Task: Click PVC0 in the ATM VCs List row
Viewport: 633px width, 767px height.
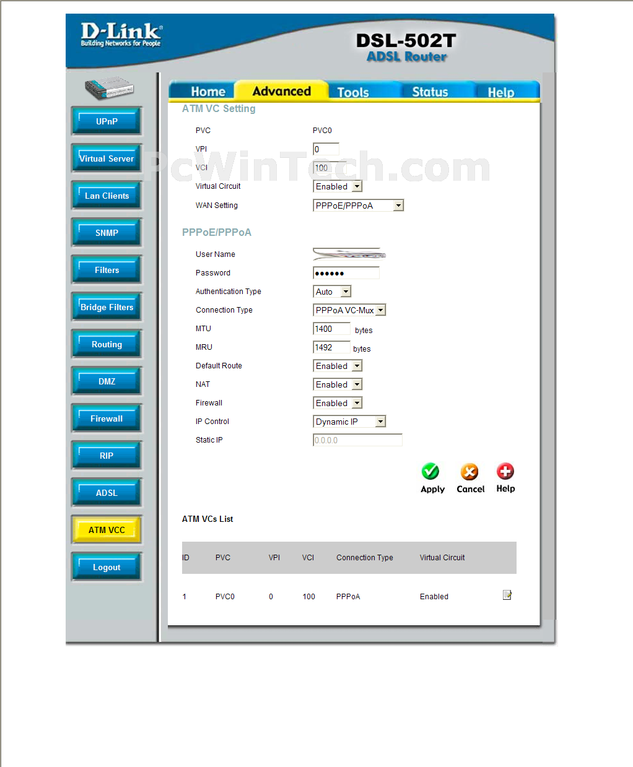Action: [x=225, y=597]
